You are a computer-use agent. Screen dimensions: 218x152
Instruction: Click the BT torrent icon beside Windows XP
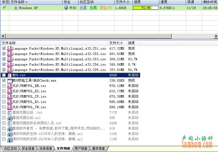pyautogui.click(x=16, y=8)
